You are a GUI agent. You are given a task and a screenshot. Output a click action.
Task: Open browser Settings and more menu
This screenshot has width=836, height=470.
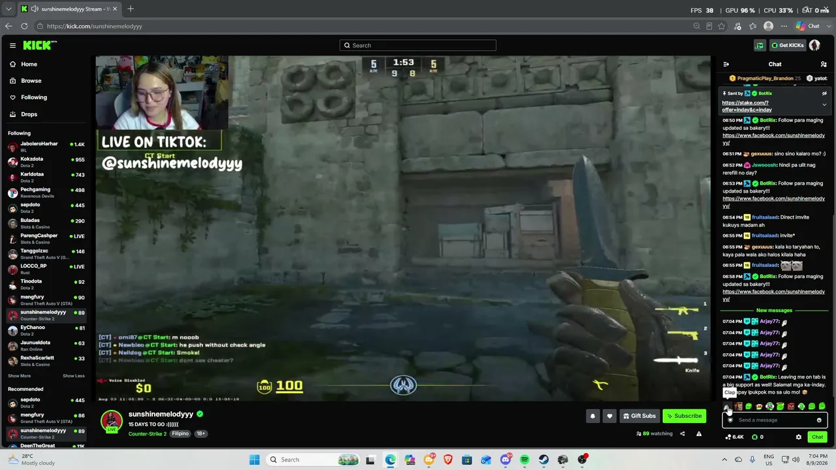coord(784,26)
